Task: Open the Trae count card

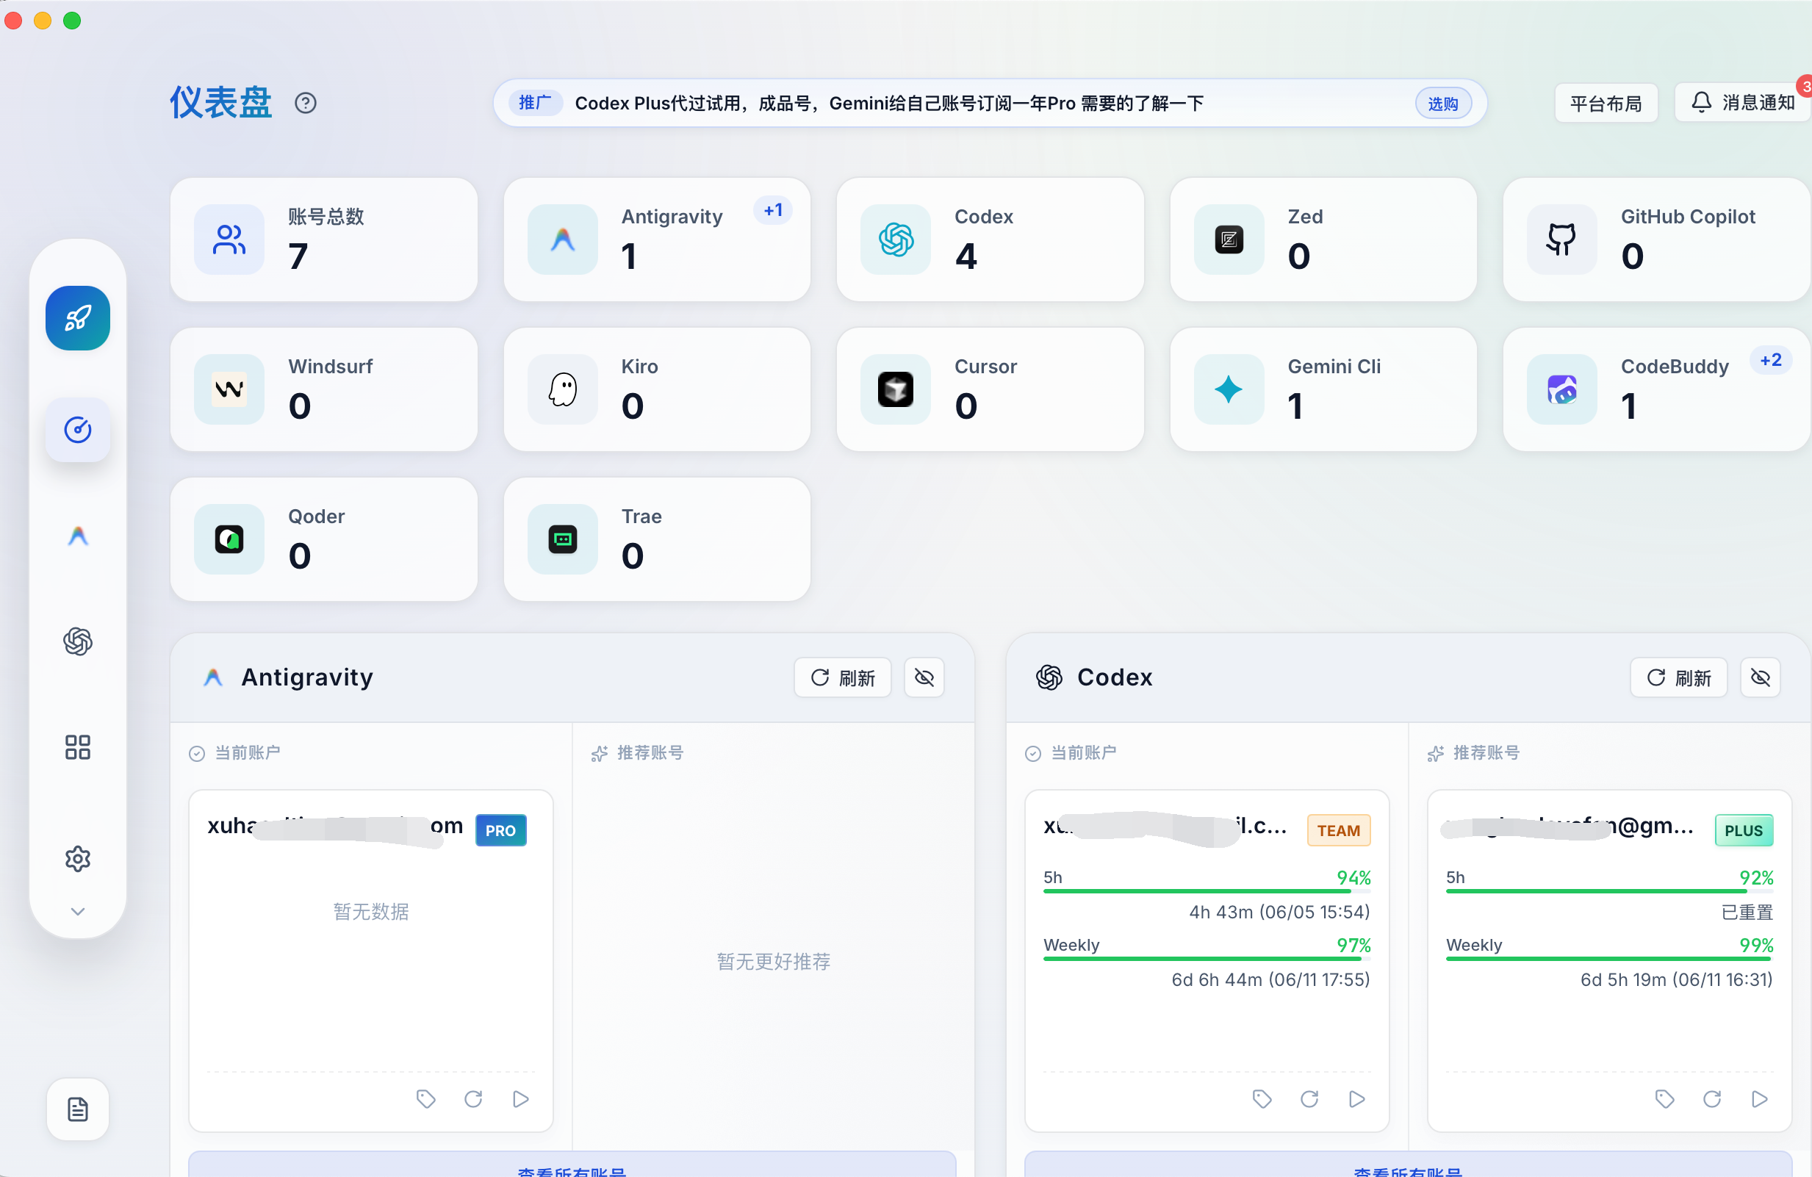Action: (x=657, y=540)
